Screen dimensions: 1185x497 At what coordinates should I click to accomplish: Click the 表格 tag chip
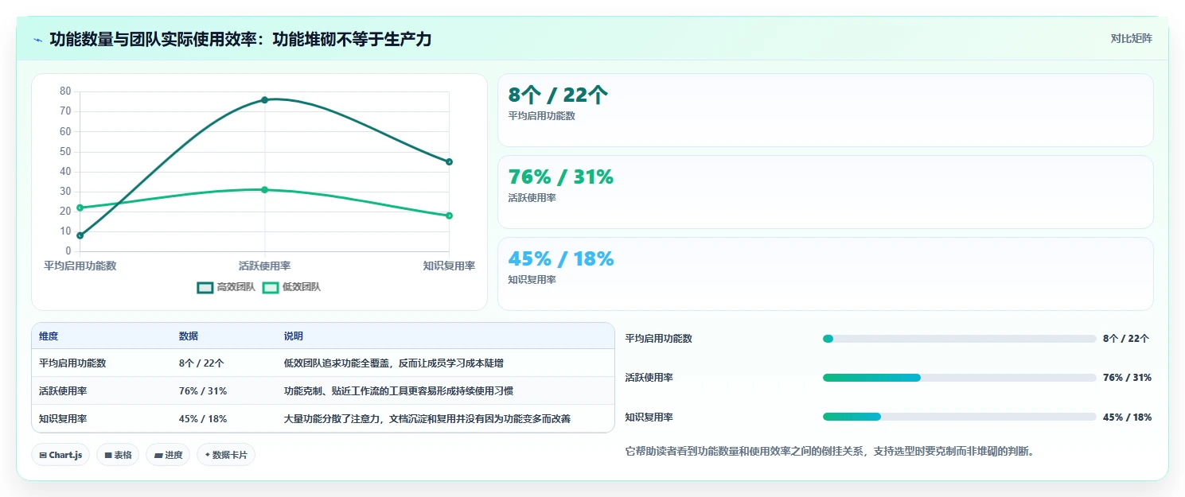point(119,455)
